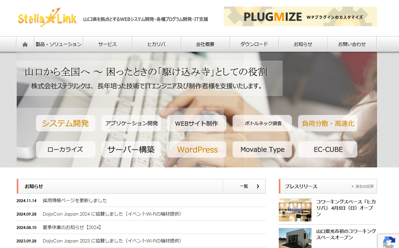Click the coworking space interior thumbnail
The width and height of the screenshot is (399, 248).
pyautogui.click(x=295, y=210)
